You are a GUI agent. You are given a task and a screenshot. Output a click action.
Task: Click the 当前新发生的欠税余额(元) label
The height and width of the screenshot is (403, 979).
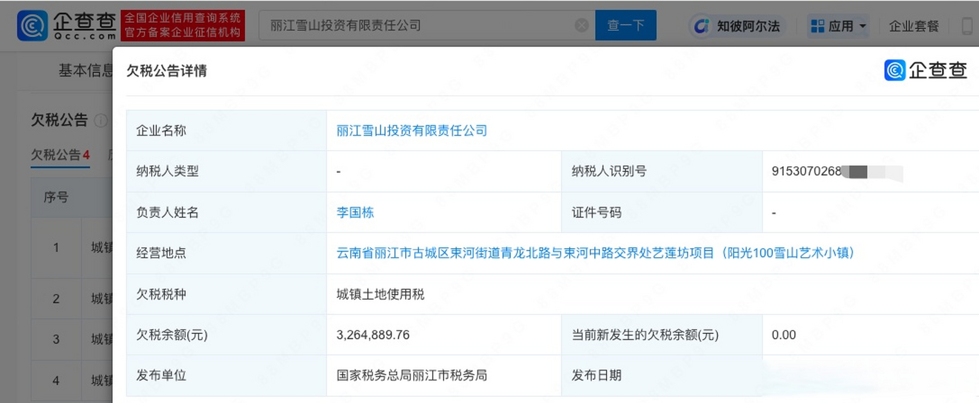pos(645,335)
